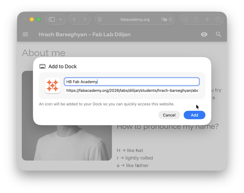The width and height of the screenshot is (244, 193).
Task: Open the Share button in toolbar
Action: click(x=196, y=19)
